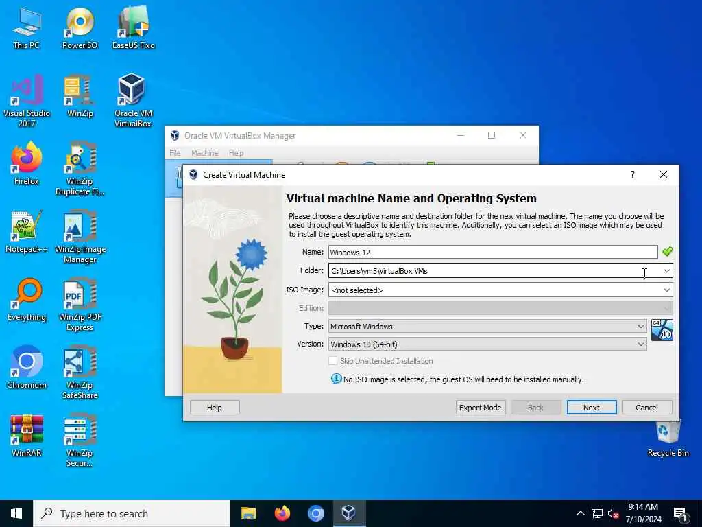The width and height of the screenshot is (702, 527).
Task: Click the Name field containing Windows 12
Action: [493, 252]
